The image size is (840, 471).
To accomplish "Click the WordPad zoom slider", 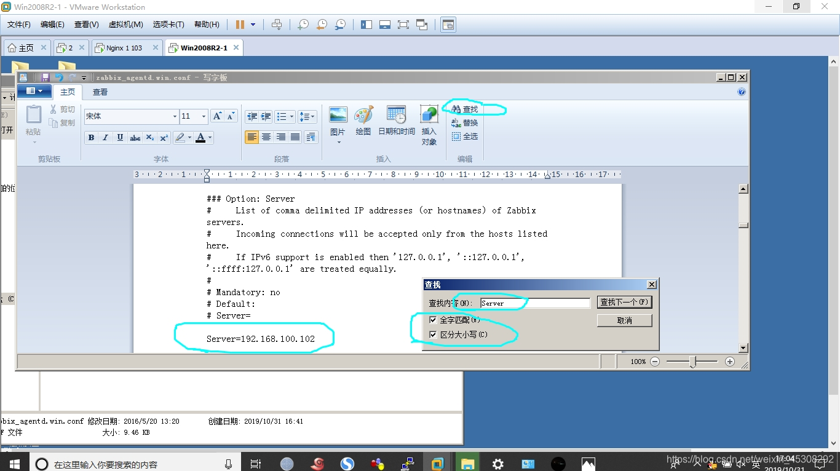I will [x=692, y=362].
